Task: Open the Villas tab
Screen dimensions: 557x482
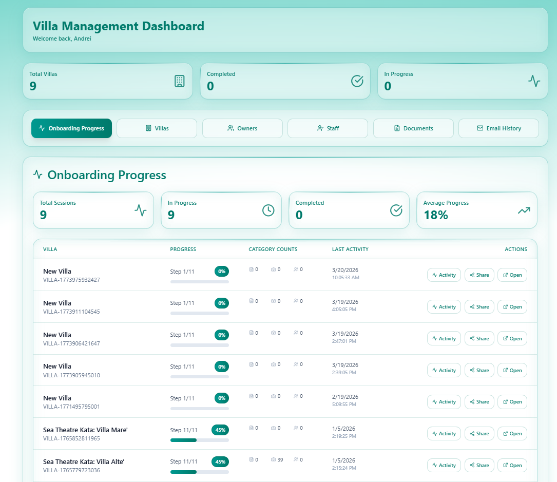Action: [x=157, y=128]
